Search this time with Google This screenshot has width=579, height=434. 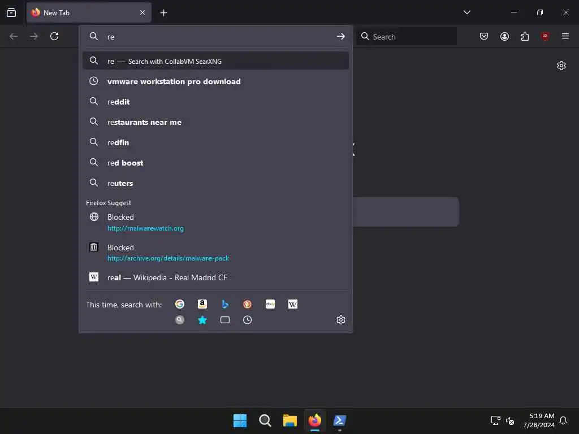point(180,304)
